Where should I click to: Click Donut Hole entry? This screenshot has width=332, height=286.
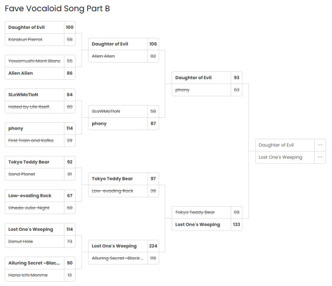pos(40,241)
